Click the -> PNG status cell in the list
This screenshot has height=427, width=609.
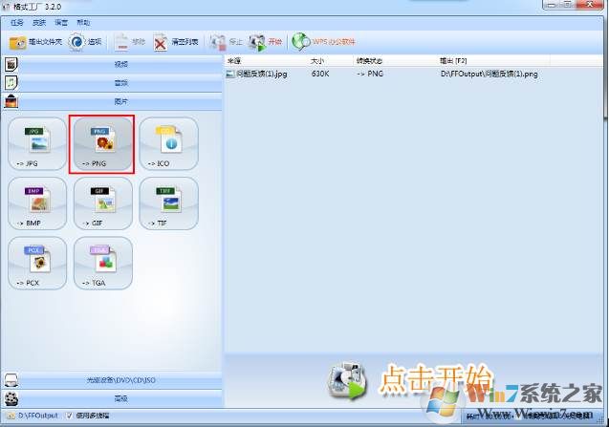point(370,74)
